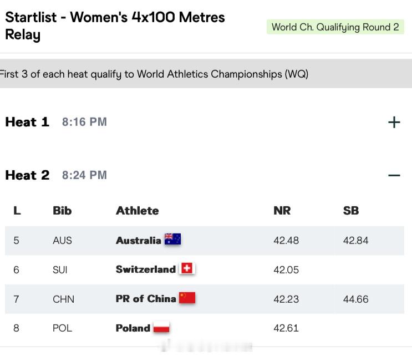Image resolution: width=412 pixels, height=356 pixels.
Task: Open the Poland team link
Action: tap(133, 328)
